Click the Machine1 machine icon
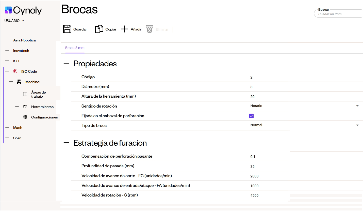Screen dimensions: 363x211 tap(19, 82)
